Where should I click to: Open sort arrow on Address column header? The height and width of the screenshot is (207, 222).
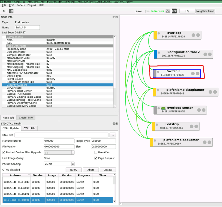[29, 175]
